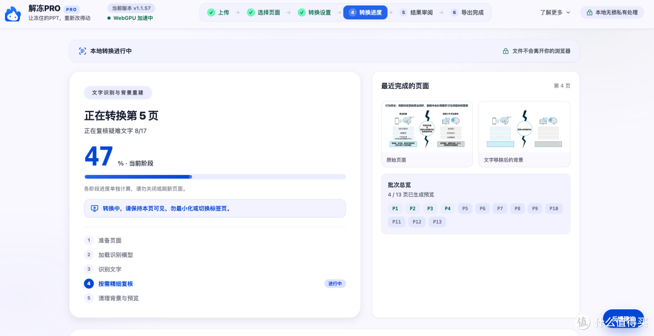Go to the 导出完成 step
654x336 pixels.
[x=467, y=13]
